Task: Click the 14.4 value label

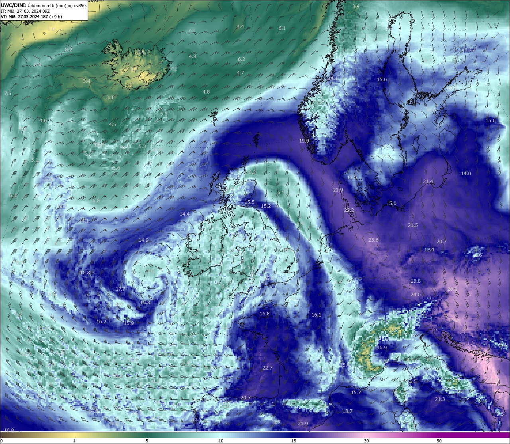Action: (184, 214)
